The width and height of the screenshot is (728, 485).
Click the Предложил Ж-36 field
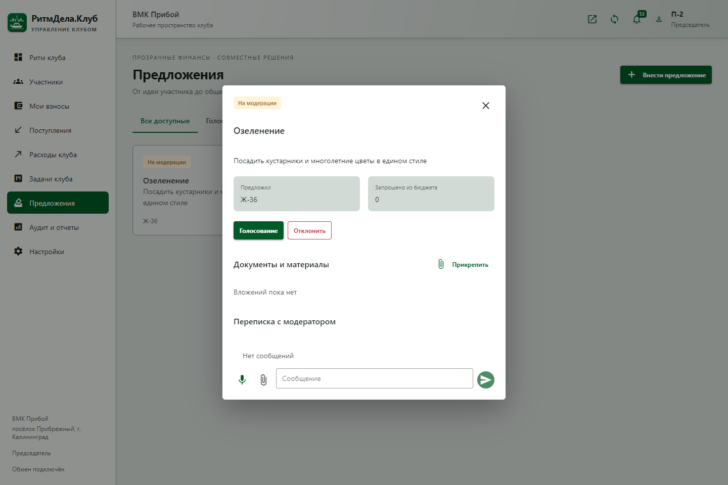[x=297, y=193]
